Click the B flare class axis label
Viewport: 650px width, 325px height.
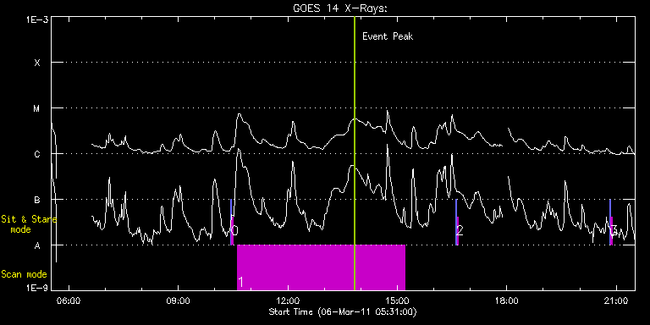37,200
